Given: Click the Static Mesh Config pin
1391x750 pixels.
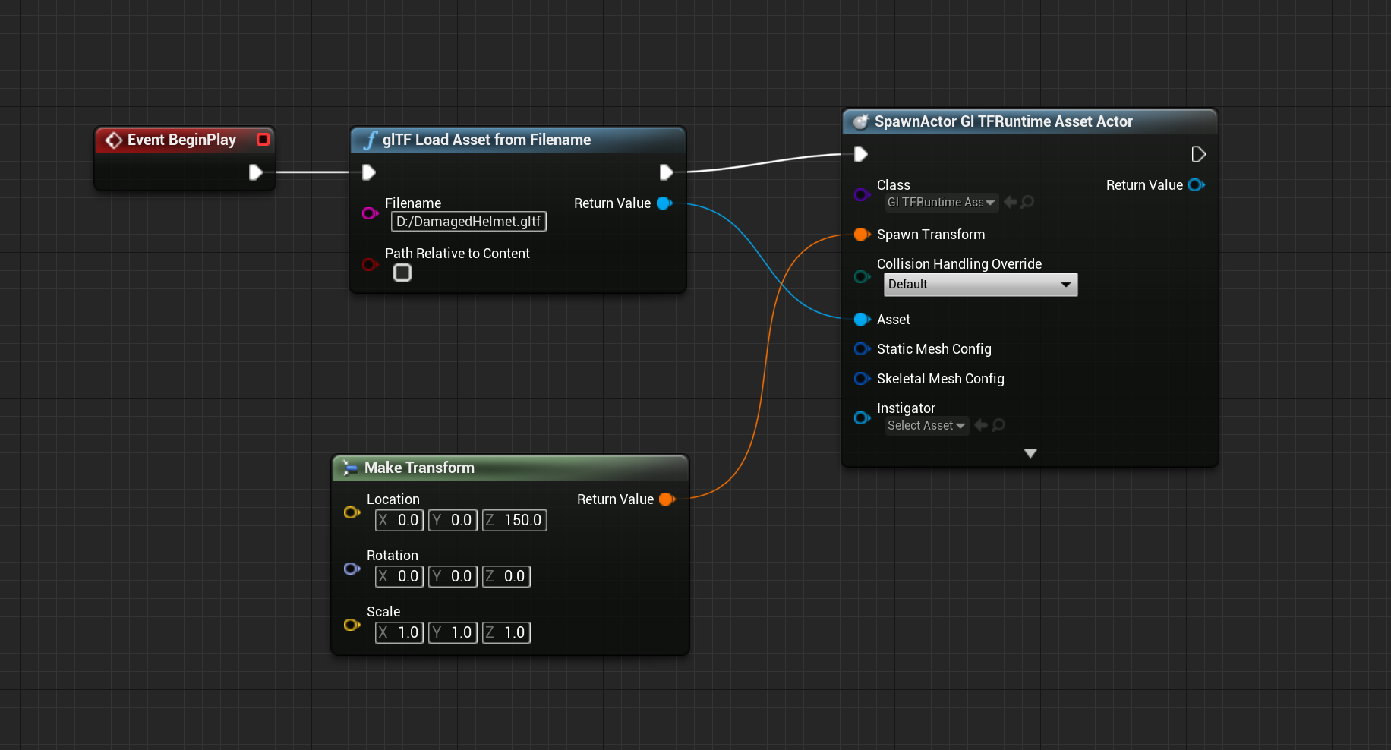Looking at the screenshot, I should [x=862, y=349].
